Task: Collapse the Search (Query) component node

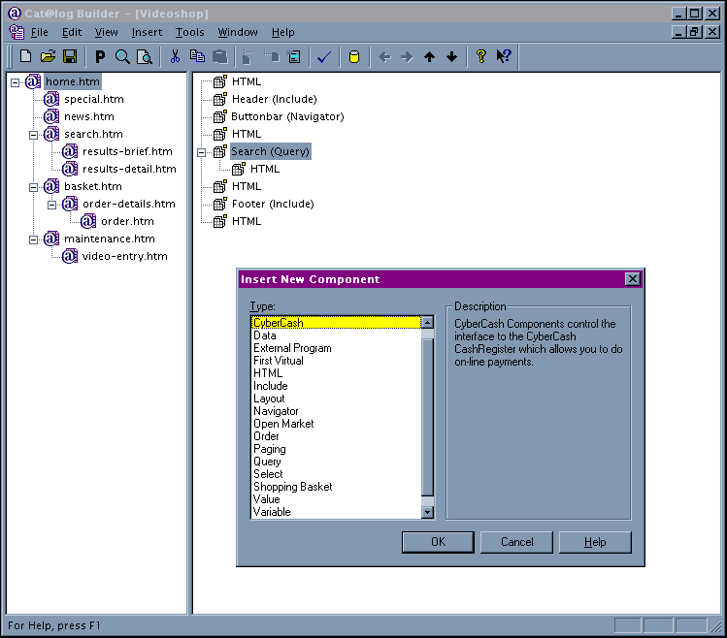Action: [202, 151]
